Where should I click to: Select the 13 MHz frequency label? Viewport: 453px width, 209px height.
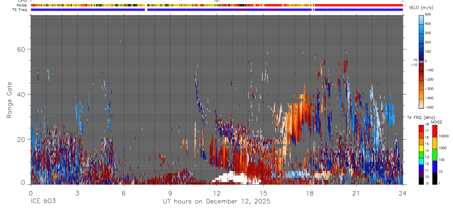(427, 157)
